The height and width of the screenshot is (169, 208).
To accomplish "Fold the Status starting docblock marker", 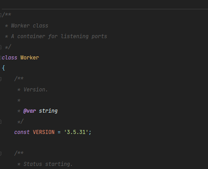I will coord(0,153).
